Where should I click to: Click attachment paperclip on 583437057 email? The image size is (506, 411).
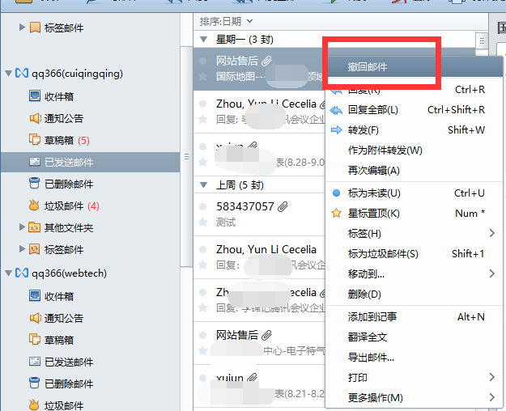(x=282, y=207)
